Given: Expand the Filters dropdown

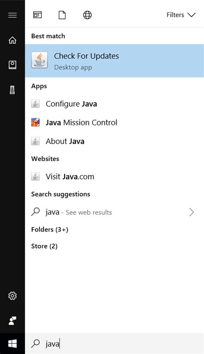Looking at the screenshot, I should click(x=181, y=15).
